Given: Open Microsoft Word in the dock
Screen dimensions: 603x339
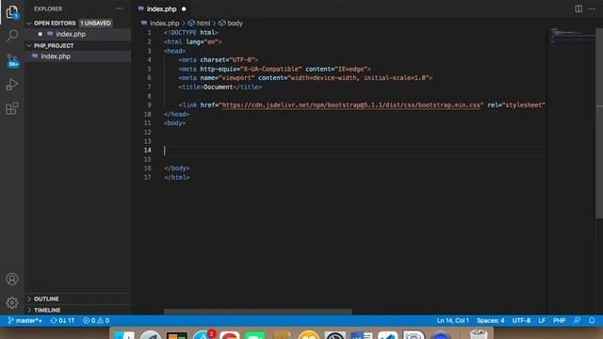Looking at the screenshot, I should 362,335.
